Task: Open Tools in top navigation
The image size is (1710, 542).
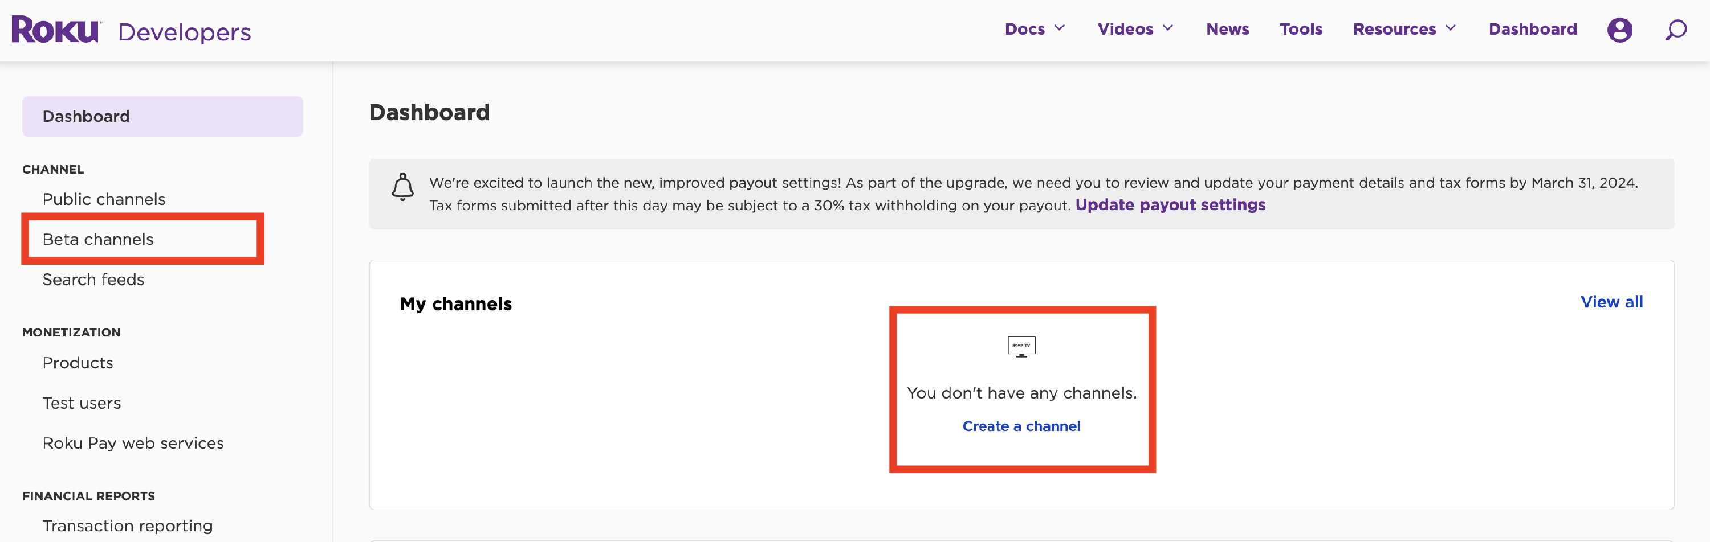Action: click(1301, 29)
